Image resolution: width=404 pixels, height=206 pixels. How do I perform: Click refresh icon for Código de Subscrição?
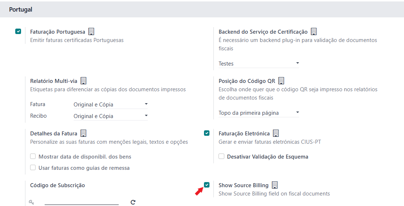click(x=133, y=202)
